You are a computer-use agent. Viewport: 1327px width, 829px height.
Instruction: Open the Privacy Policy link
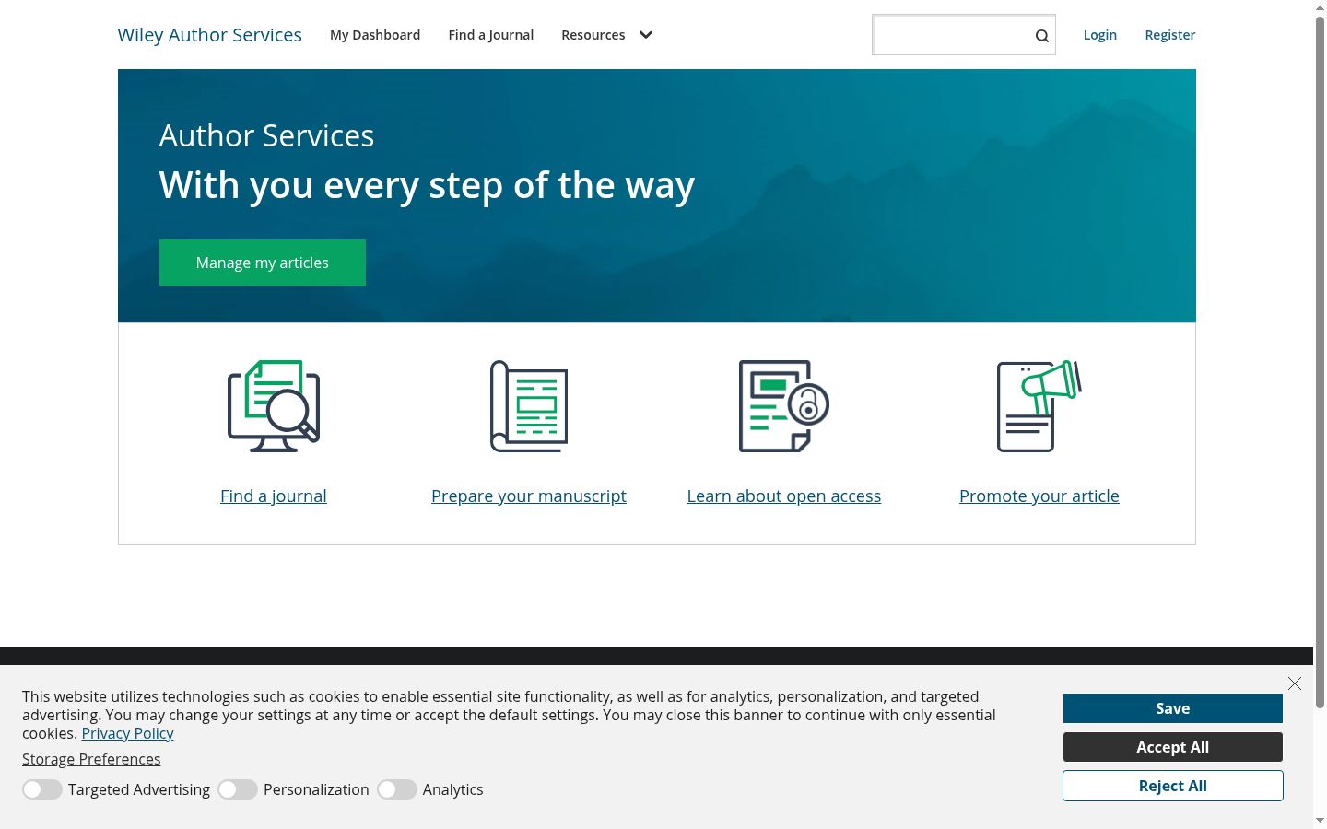[x=127, y=733]
